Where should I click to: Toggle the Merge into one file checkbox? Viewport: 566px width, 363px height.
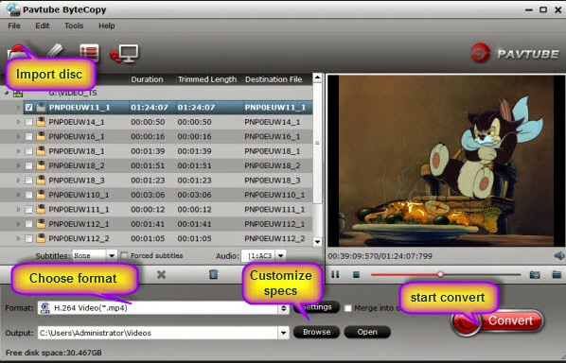348,308
